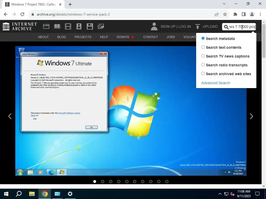Click the LOG IN link
The width and height of the screenshot is (266, 199).
click(x=185, y=27)
